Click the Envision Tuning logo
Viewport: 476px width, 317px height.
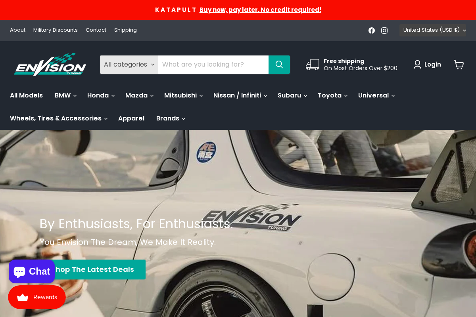point(50,64)
